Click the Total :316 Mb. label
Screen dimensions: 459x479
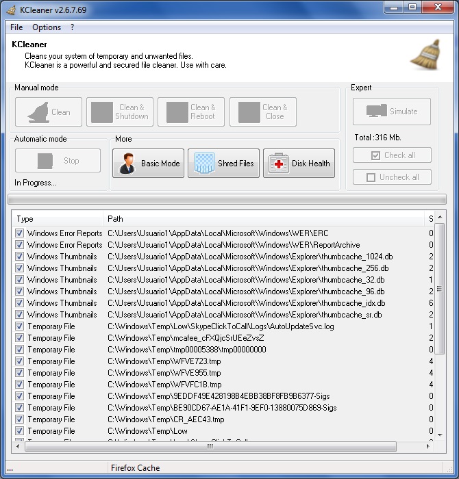[x=377, y=137]
